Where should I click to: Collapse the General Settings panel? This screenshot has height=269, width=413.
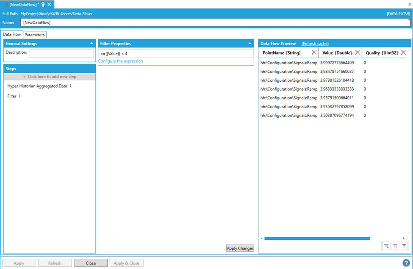click(x=91, y=43)
